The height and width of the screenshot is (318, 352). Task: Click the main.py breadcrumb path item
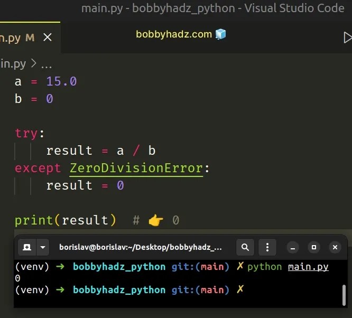(x=13, y=64)
